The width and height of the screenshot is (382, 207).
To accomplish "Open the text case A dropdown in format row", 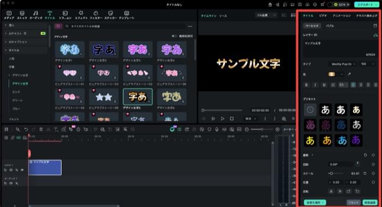I will point(343,85).
